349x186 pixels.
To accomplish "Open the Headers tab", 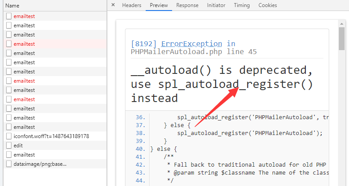I will (x=132, y=5).
